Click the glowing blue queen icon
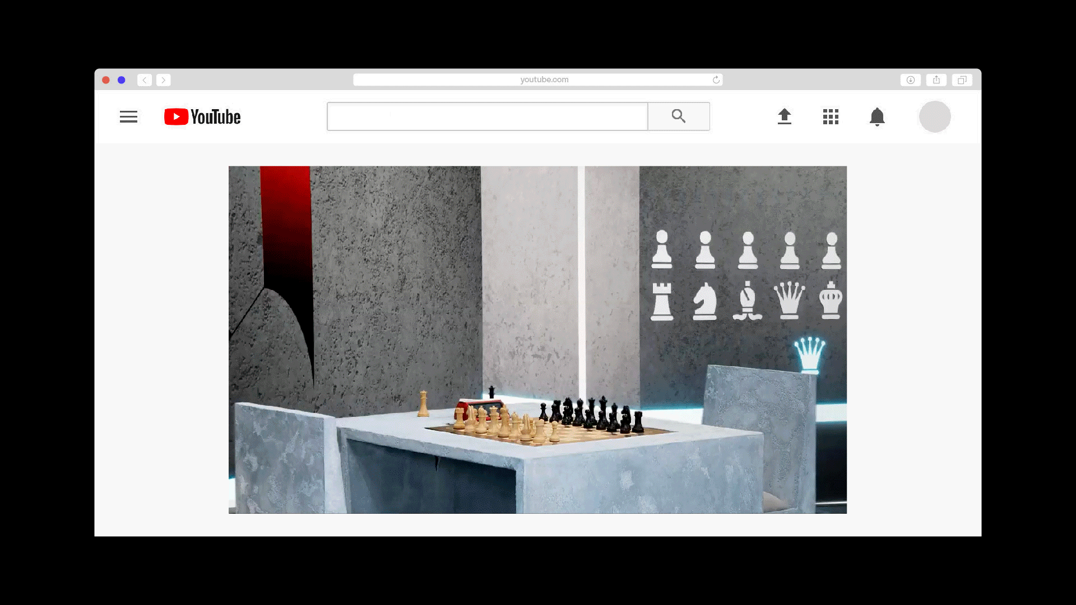The height and width of the screenshot is (605, 1076). tap(809, 355)
